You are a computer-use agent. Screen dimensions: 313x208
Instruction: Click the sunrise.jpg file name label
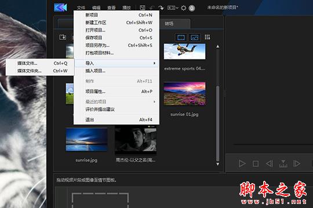pos(86,160)
